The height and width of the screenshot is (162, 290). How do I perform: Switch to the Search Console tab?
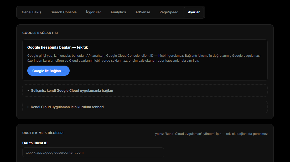point(64,12)
